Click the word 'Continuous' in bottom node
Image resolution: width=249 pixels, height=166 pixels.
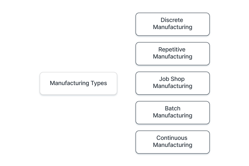pyautogui.click(x=172, y=138)
